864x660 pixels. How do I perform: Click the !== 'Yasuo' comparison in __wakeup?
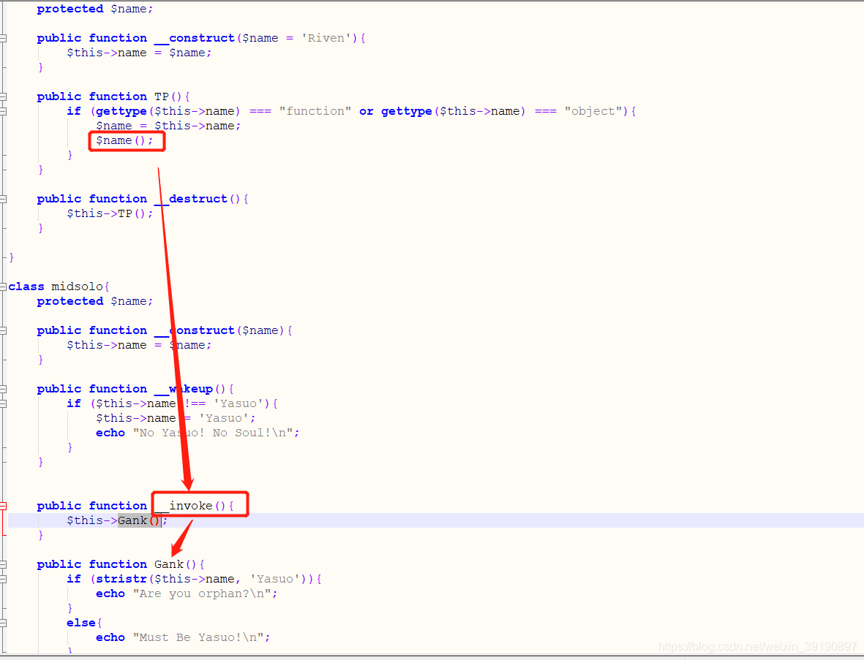click(224, 403)
